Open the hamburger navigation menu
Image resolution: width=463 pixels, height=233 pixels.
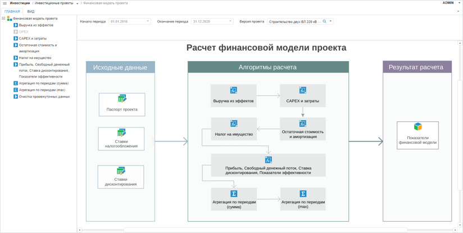[x=4, y=3]
